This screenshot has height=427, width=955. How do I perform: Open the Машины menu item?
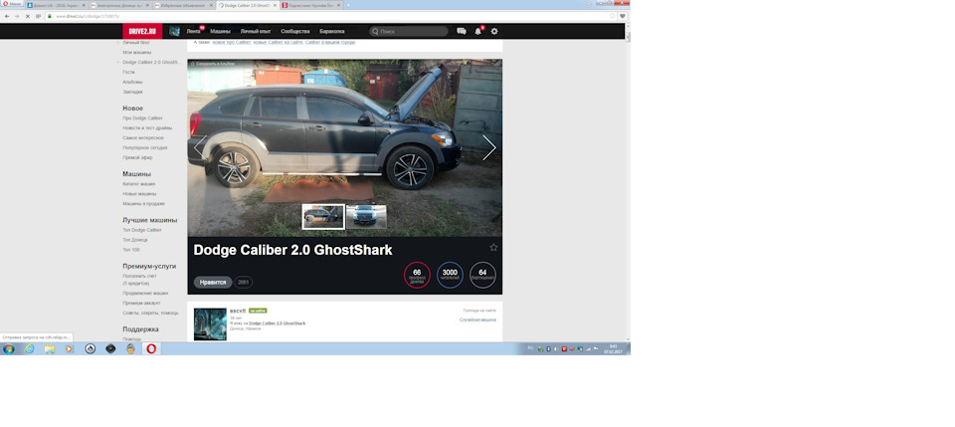click(x=221, y=31)
